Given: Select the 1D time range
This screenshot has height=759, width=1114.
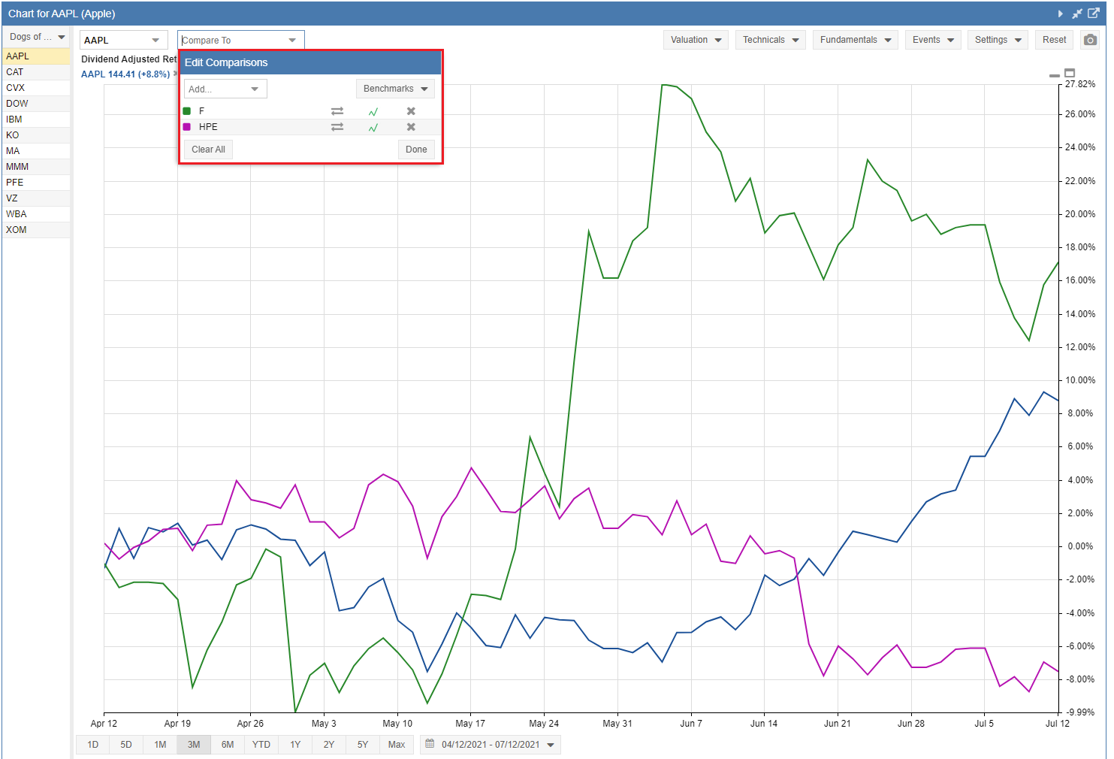Looking at the screenshot, I should (x=93, y=745).
